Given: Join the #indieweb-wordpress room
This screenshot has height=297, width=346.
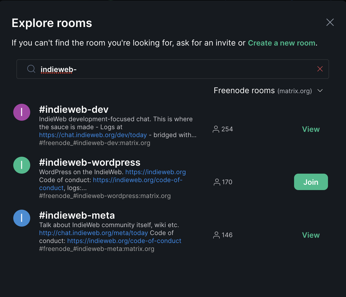Looking at the screenshot, I should coord(311,182).
